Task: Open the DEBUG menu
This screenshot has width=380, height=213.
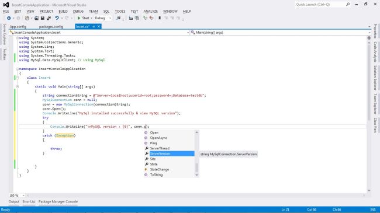Action: 78,11
